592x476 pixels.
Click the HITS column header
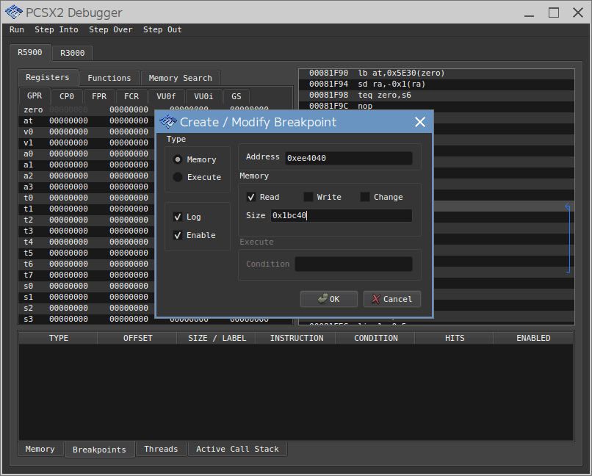tap(455, 338)
